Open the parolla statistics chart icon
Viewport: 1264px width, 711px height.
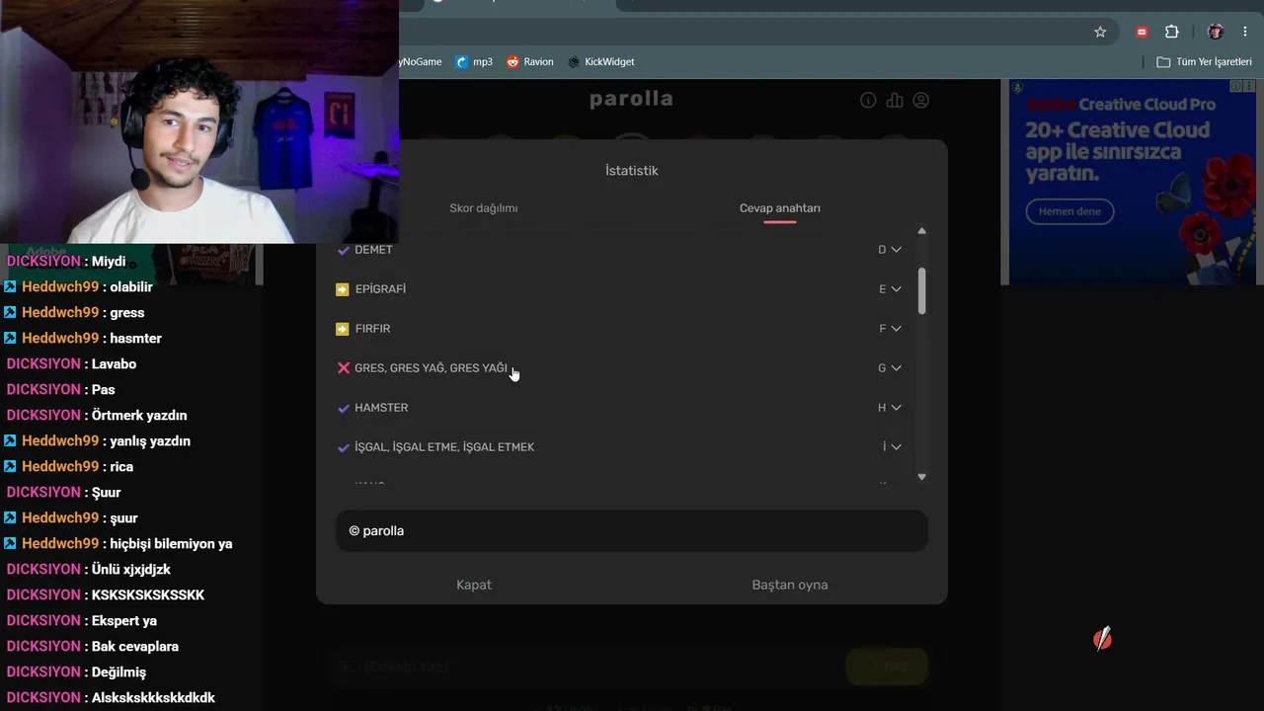895,100
